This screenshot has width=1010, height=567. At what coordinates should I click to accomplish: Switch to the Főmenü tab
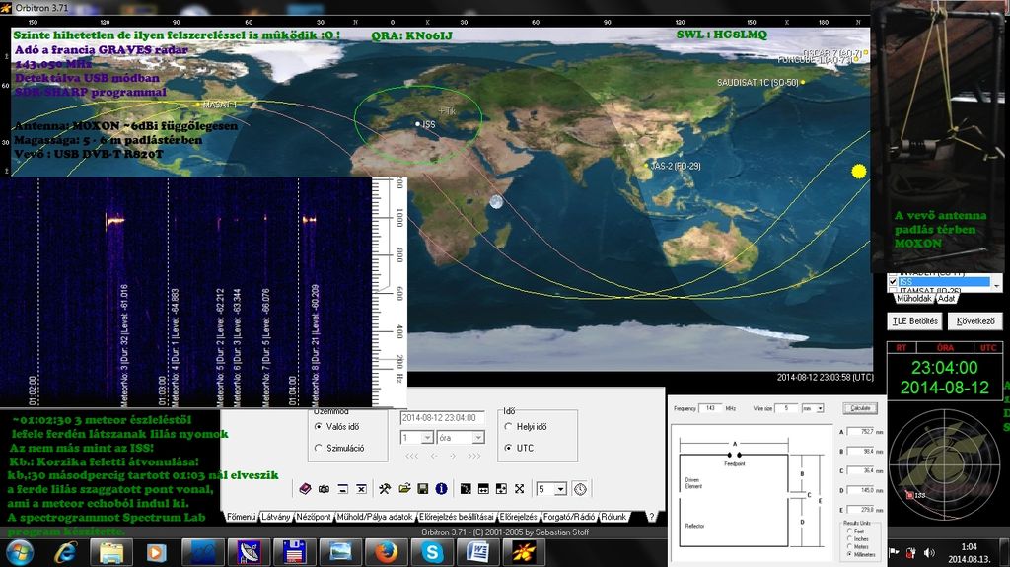[x=241, y=517]
